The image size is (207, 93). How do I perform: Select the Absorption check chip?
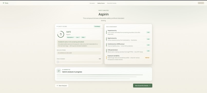click(70, 38)
